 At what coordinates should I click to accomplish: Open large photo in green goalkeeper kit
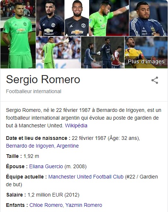18,34
